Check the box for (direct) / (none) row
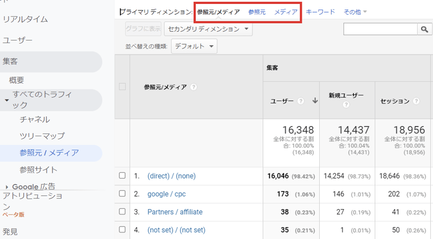 click(122, 176)
